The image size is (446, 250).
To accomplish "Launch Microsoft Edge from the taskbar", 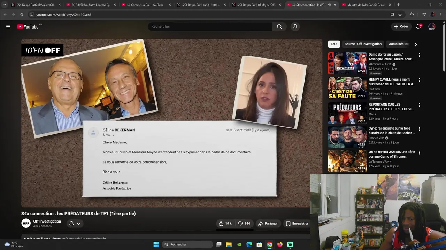I will click(249, 244).
